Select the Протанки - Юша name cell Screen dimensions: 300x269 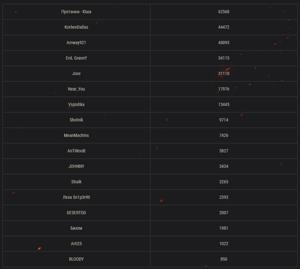(76, 12)
